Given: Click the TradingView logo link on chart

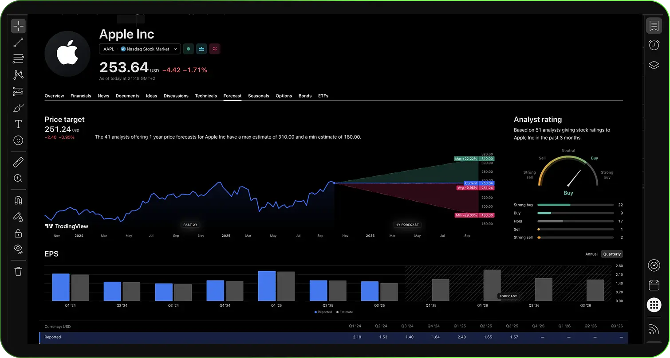Looking at the screenshot, I should pyautogui.click(x=67, y=226).
